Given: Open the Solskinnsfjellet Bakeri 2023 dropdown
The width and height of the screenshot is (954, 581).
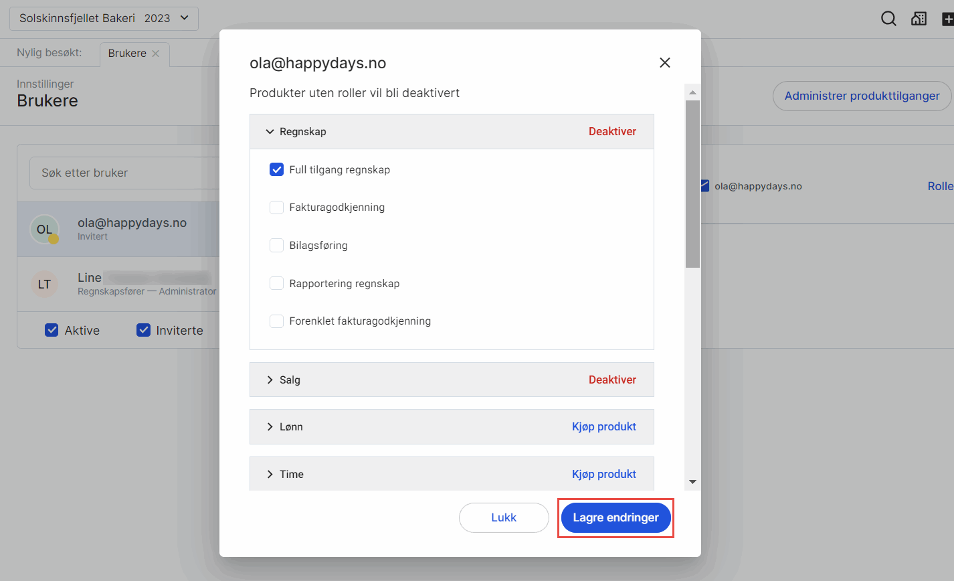Looking at the screenshot, I should pos(104,19).
